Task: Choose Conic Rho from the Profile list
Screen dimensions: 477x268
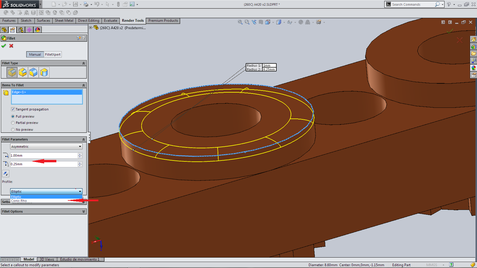Action: click(x=19, y=201)
